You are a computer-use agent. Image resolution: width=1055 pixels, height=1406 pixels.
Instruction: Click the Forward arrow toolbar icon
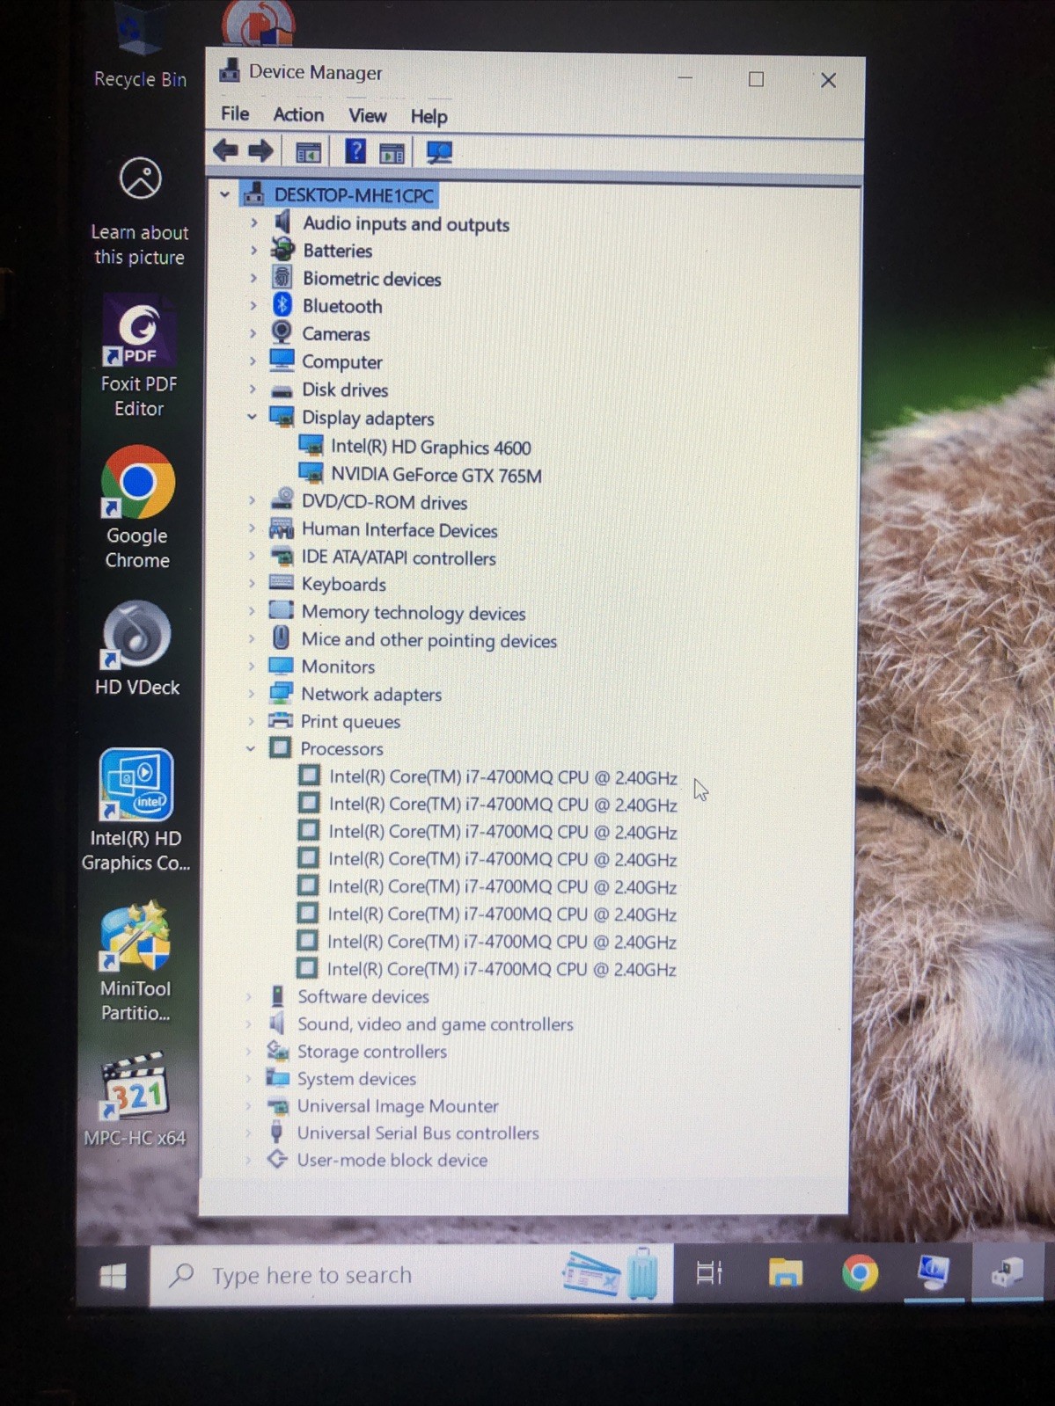click(x=260, y=151)
